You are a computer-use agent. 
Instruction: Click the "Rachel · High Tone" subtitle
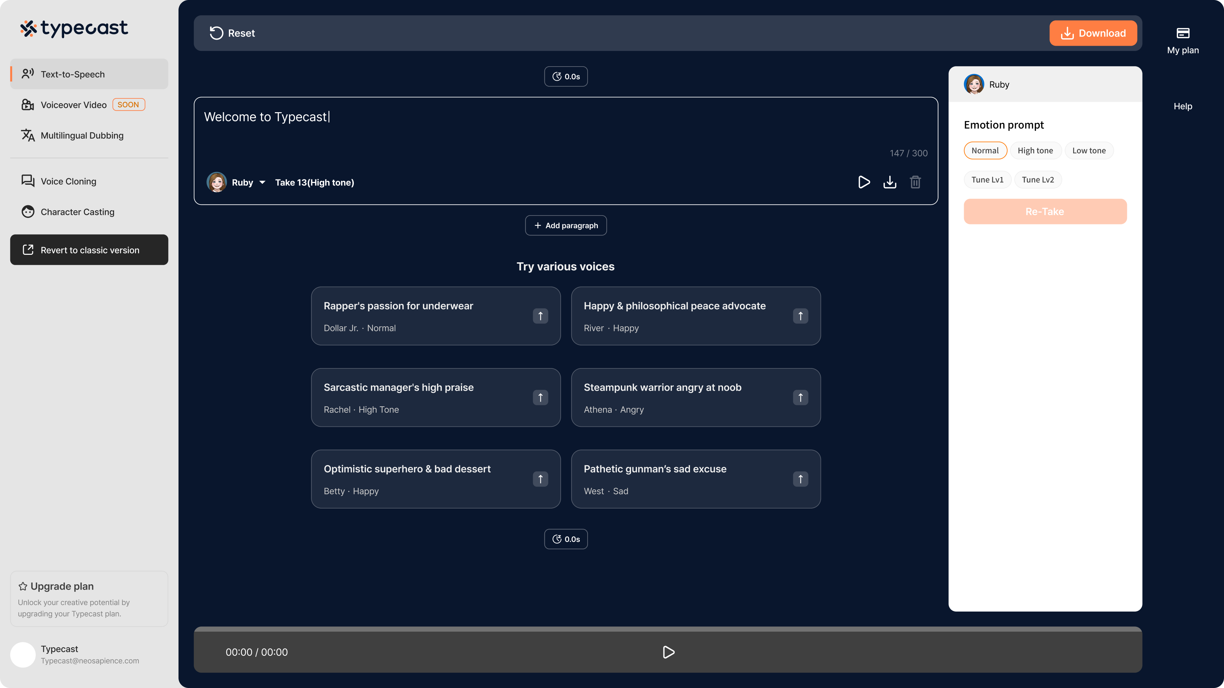coord(361,410)
